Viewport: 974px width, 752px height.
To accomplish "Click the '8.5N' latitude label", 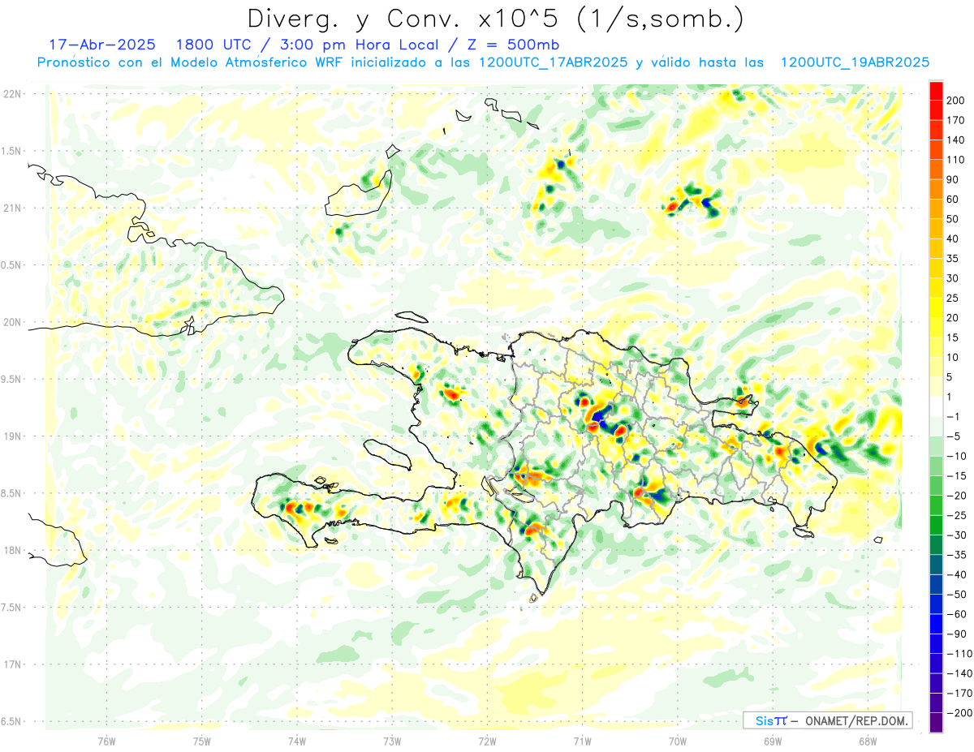I will [11, 493].
